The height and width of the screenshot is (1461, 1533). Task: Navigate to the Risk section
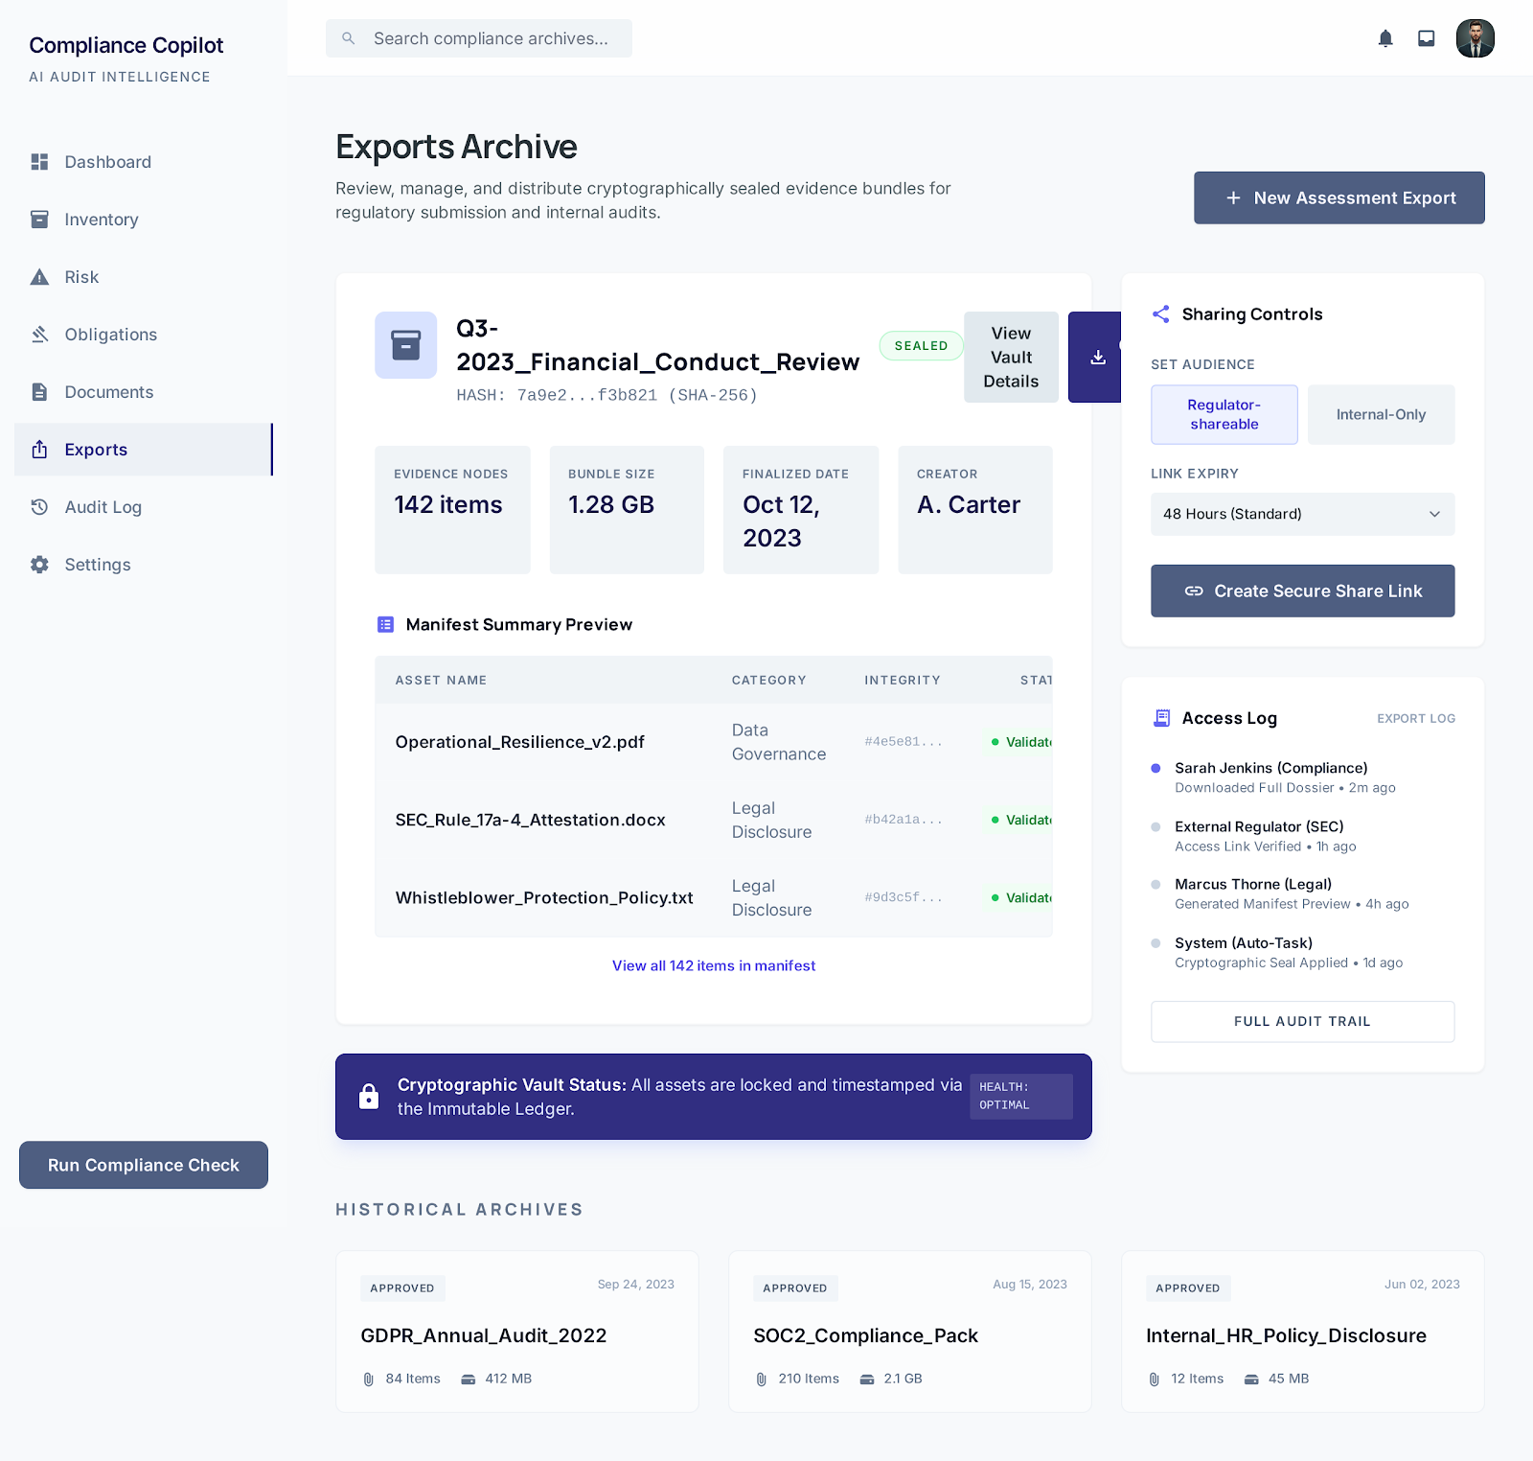(x=81, y=277)
